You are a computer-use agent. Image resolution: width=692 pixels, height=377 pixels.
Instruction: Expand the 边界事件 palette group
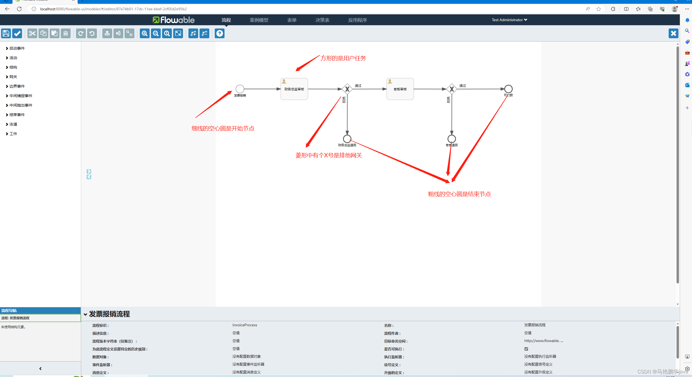pyautogui.click(x=15, y=86)
